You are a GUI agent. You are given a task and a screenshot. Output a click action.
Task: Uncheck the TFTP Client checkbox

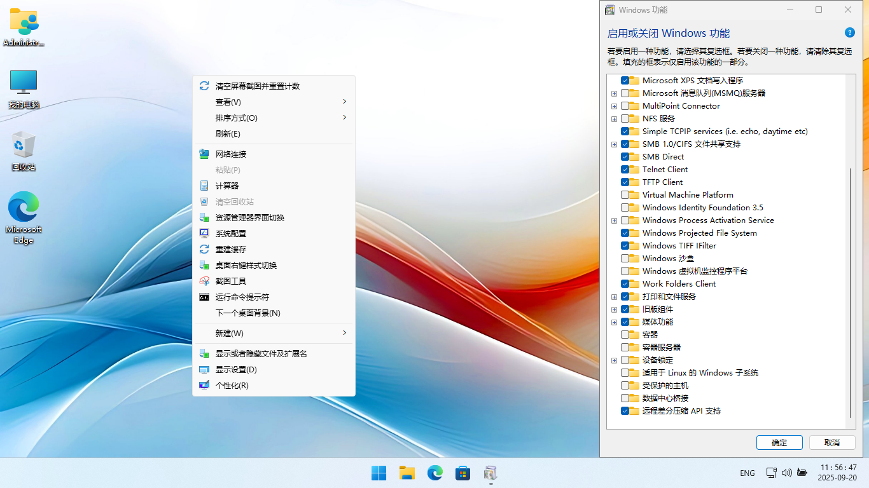(x=625, y=182)
